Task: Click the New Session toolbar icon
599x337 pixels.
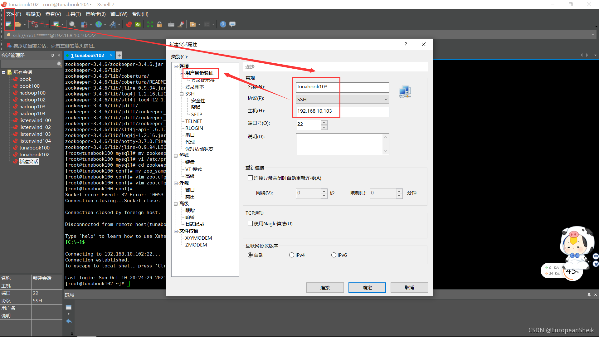Action: click(8, 24)
